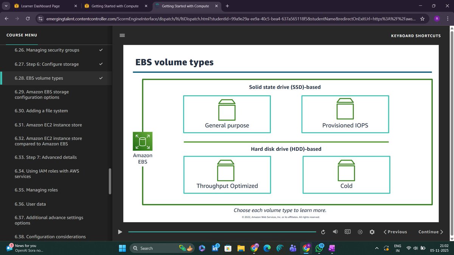The width and height of the screenshot is (454, 255).
Task: Open 6.36. User data lesson
Action: point(56,204)
